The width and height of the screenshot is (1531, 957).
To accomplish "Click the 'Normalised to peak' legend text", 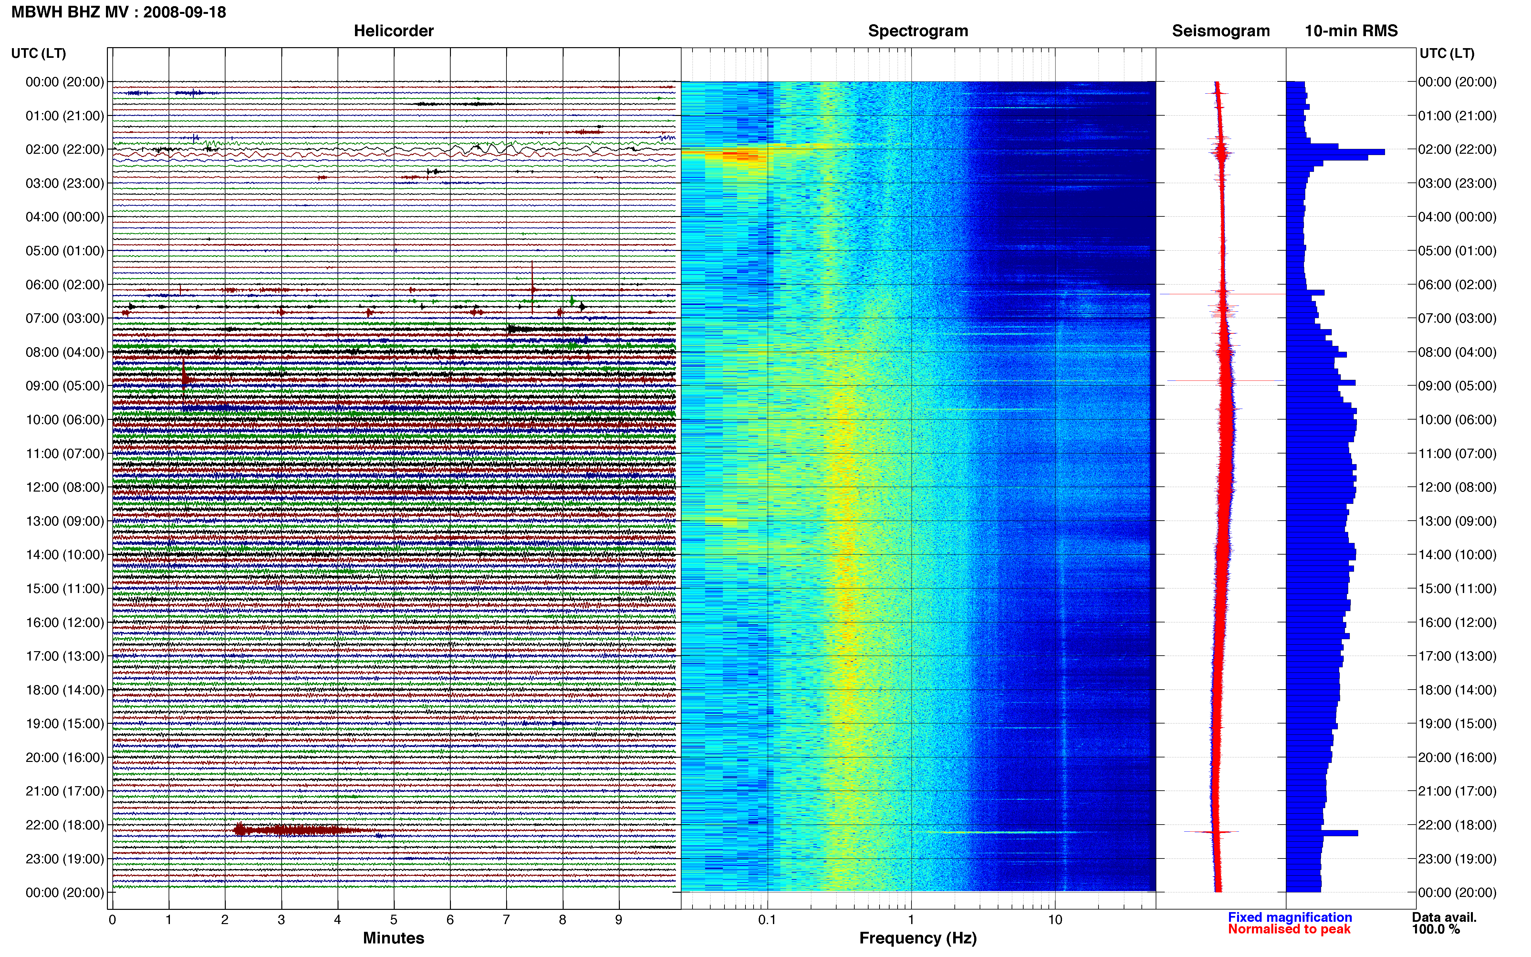I will point(1289,930).
